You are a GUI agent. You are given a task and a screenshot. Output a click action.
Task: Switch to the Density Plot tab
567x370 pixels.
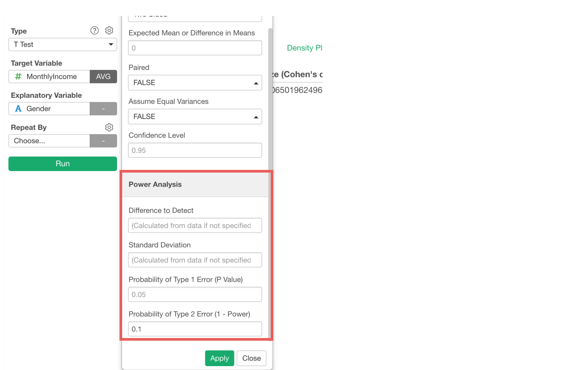click(x=304, y=48)
